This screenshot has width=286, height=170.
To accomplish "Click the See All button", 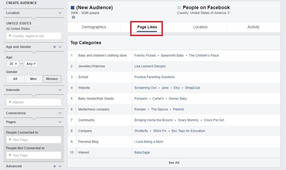I will (174, 162).
